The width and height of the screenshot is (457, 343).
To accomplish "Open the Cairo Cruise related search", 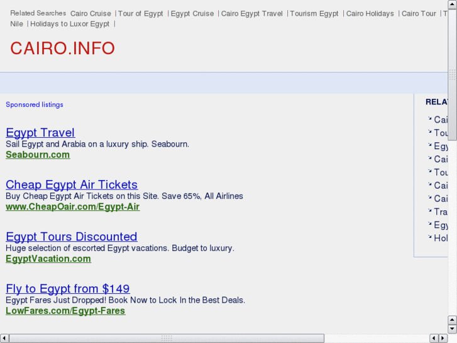I will (91, 14).
